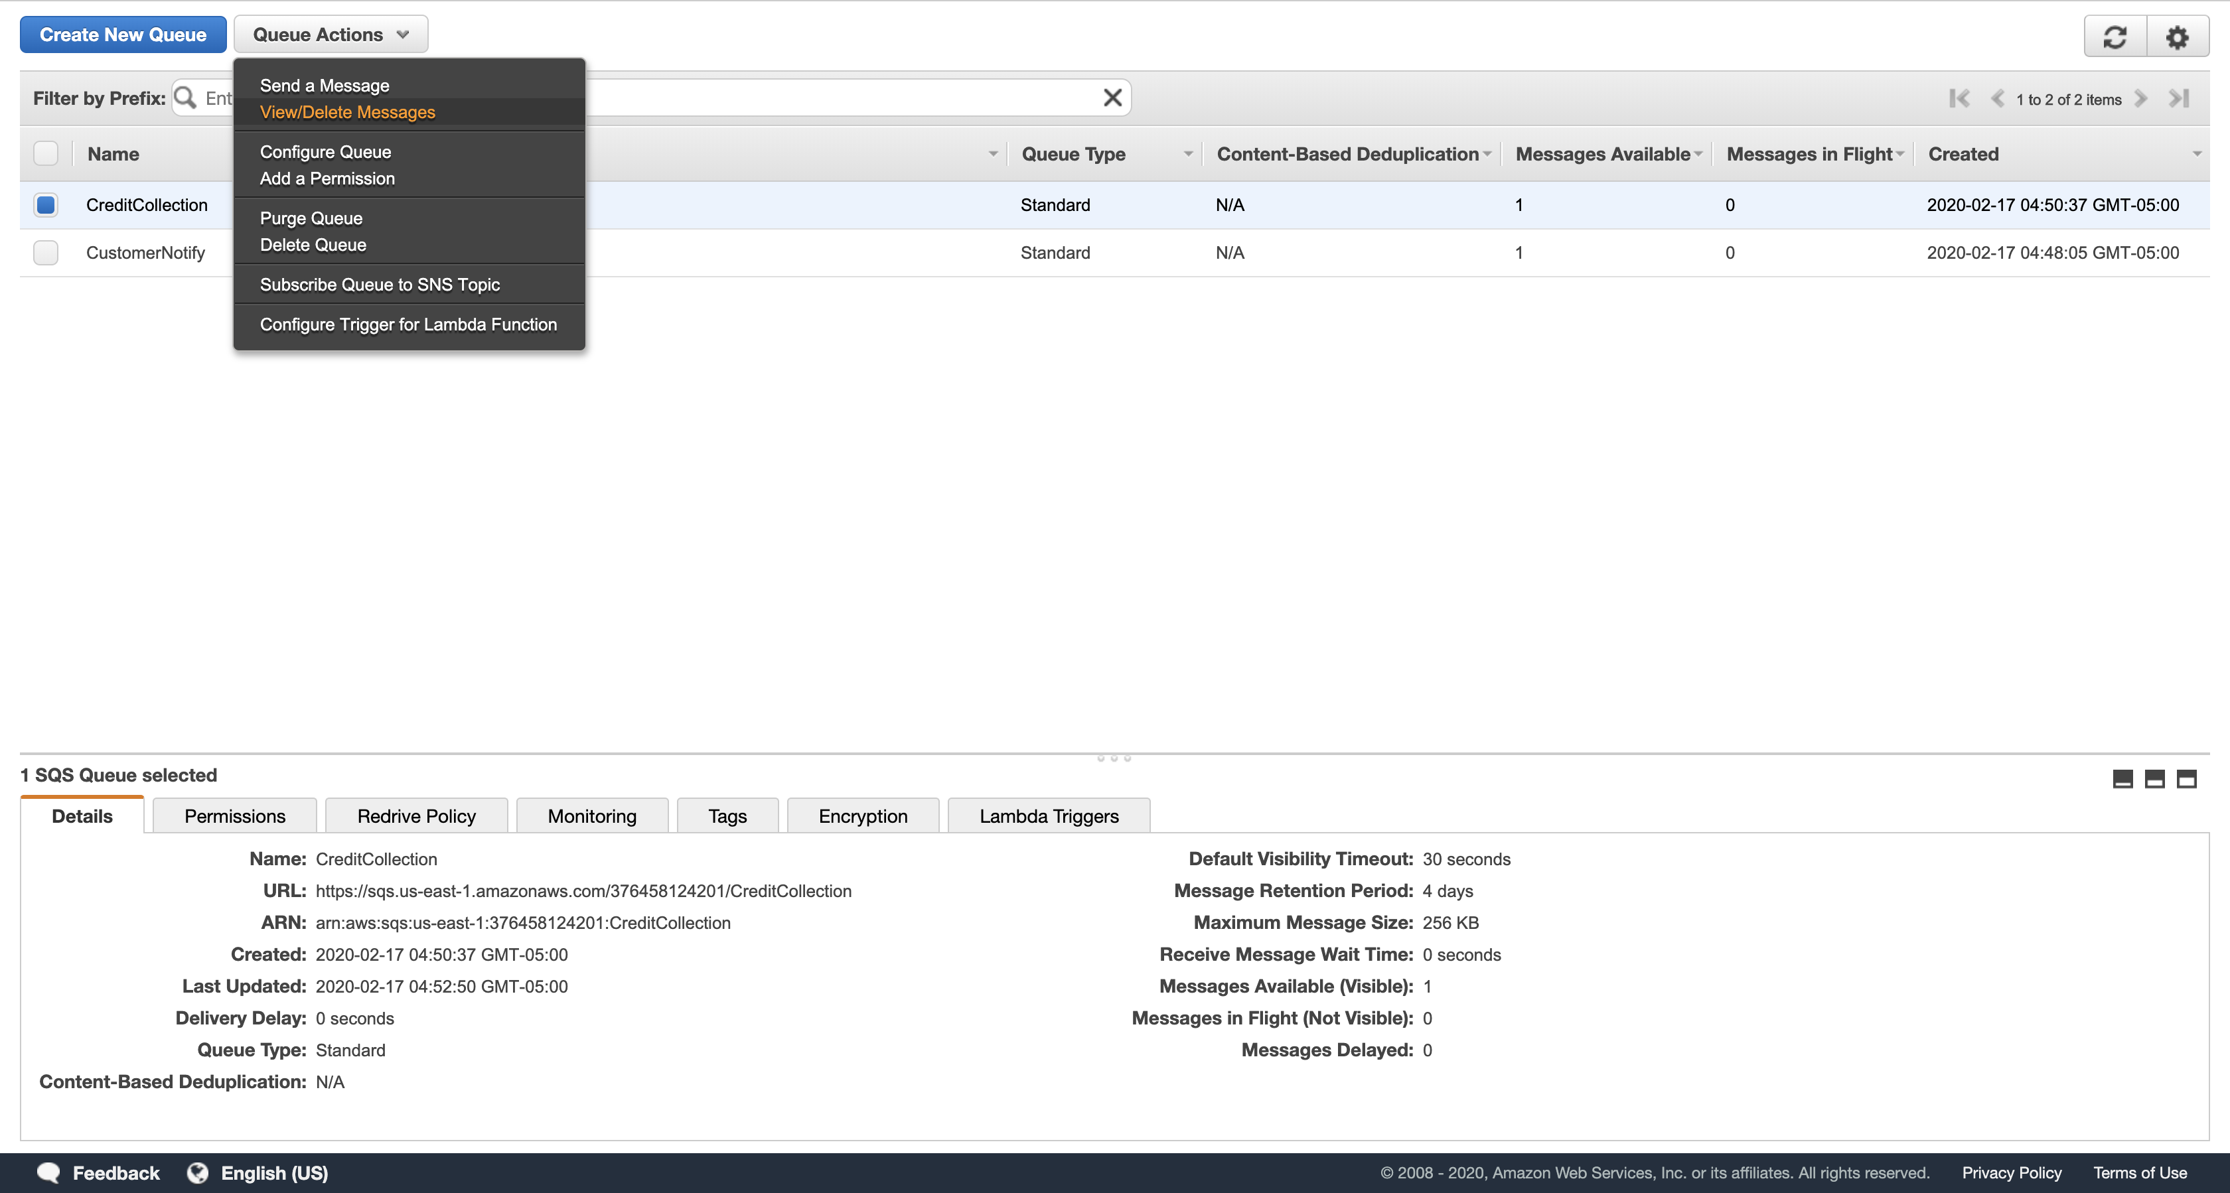Minimize the details panel layout icon
This screenshot has width=2230, height=1193.
click(2122, 779)
